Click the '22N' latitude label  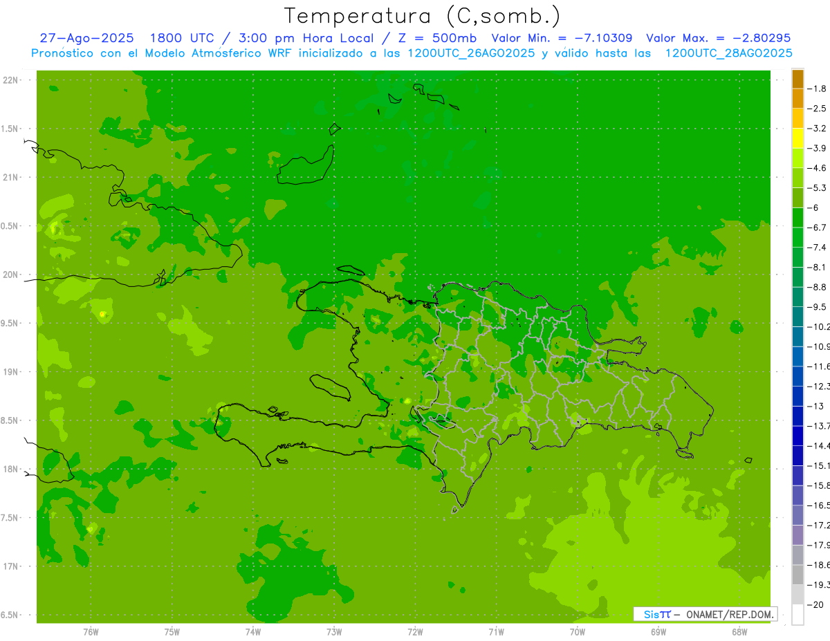(x=10, y=80)
